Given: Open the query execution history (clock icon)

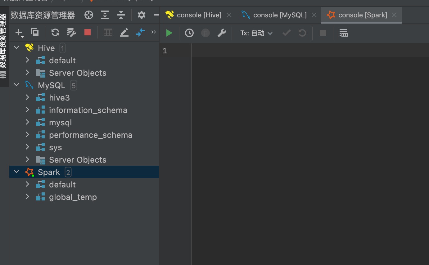Looking at the screenshot, I should pyautogui.click(x=189, y=33).
